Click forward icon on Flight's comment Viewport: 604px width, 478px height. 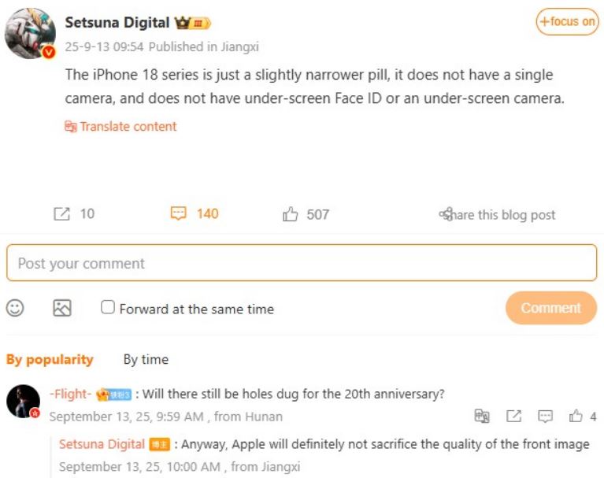513,416
